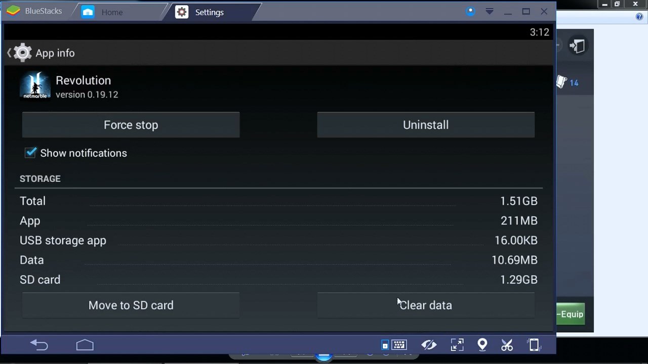Click the shake device icon
Screen dimensions: 648x364
(x=534, y=345)
